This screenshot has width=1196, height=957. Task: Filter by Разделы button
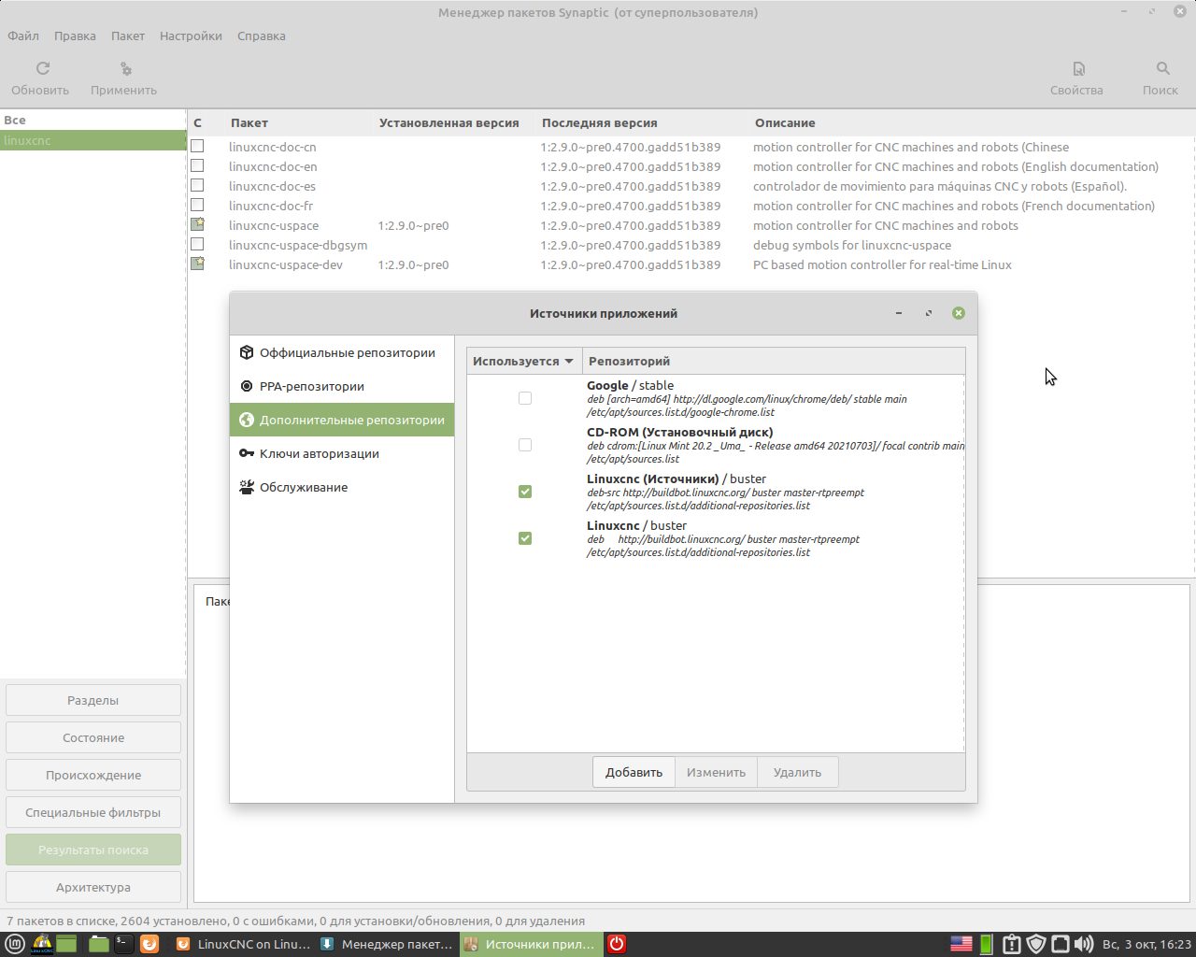[x=93, y=700]
